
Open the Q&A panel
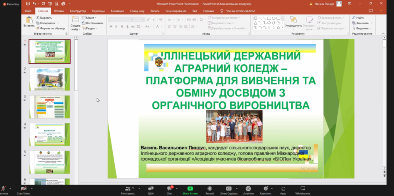(151, 190)
